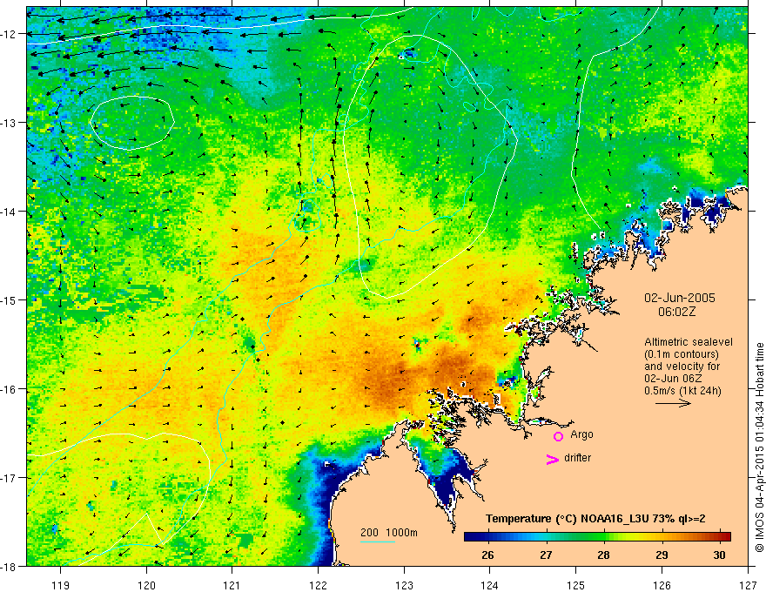The height and width of the screenshot is (592, 766).
Task: Click the '-14' latitude axis label
Action: [10, 212]
